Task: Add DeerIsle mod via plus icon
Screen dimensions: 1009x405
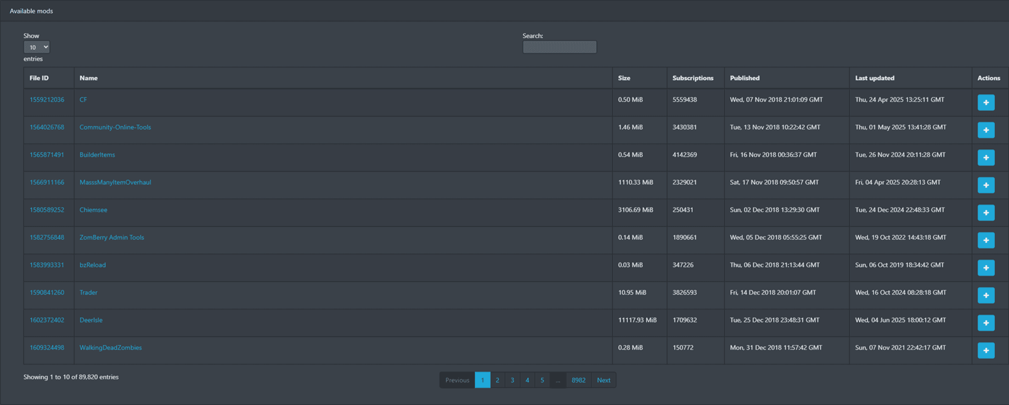Action: tap(986, 323)
